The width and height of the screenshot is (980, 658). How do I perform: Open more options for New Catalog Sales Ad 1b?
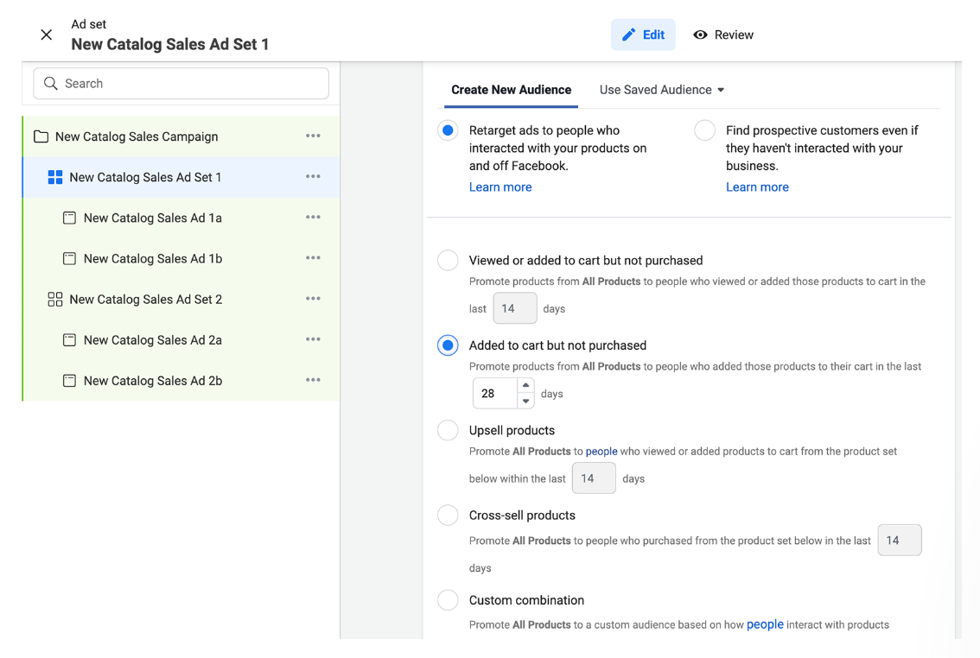(313, 258)
